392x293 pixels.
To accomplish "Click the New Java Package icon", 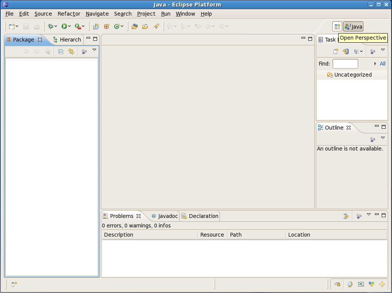I will tap(107, 26).
